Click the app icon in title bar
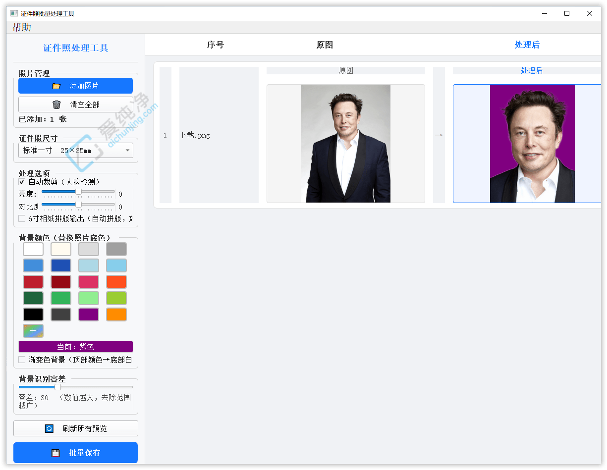The height and width of the screenshot is (470, 607). click(x=14, y=13)
